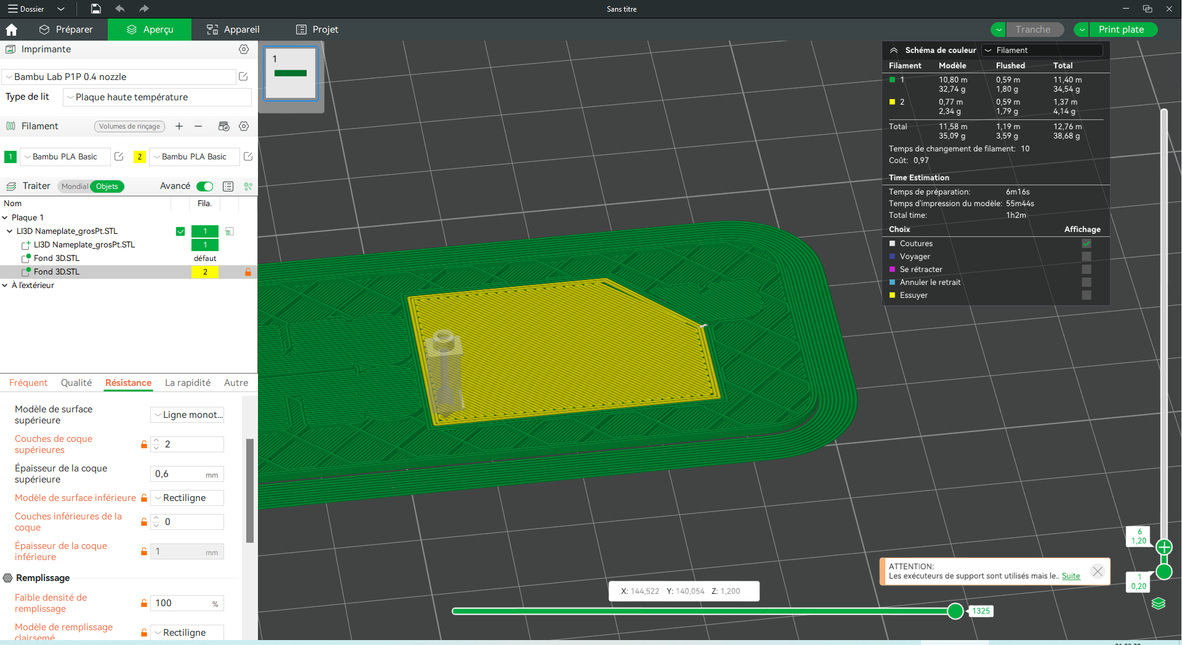Screen dimensions: 1182x645
Task: Click the green horizontal move slider handle
Action: point(955,611)
